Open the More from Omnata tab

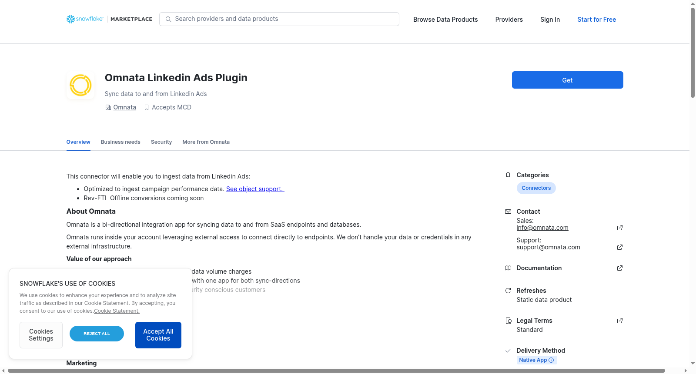(206, 142)
